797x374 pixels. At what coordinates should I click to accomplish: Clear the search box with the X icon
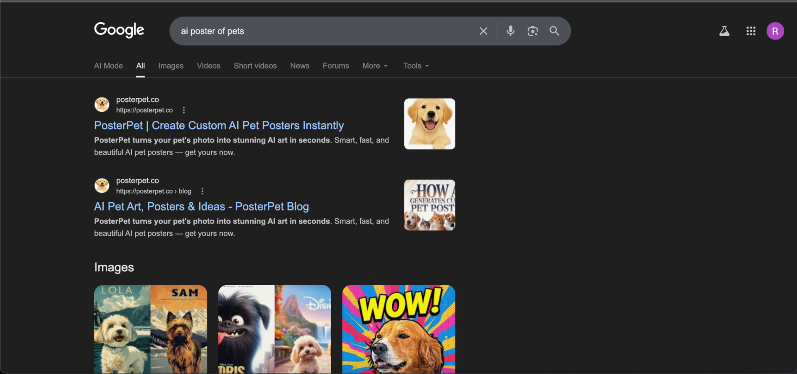pyautogui.click(x=483, y=31)
